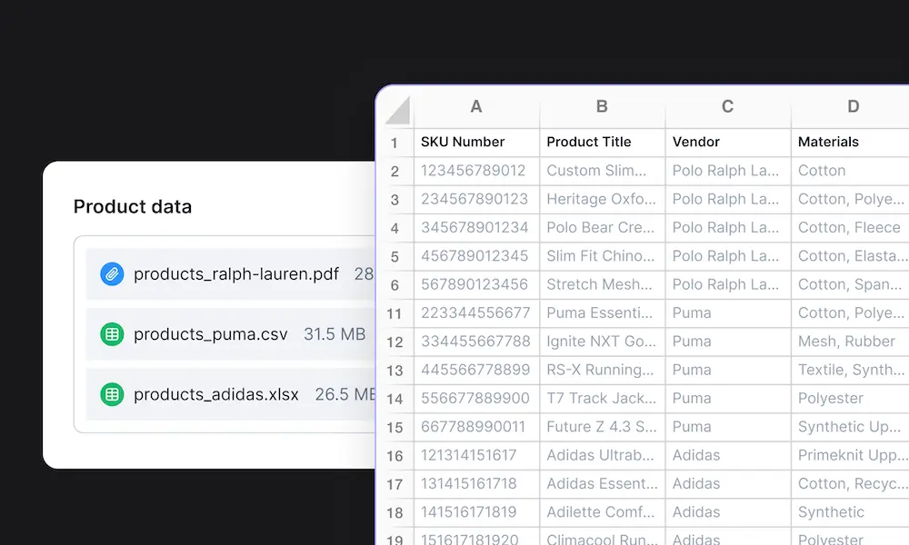Image resolution: width=909 pixels, height=545 pixels.
Task: Select SKU cell 234567890123
Action: (x=476, y=199)
